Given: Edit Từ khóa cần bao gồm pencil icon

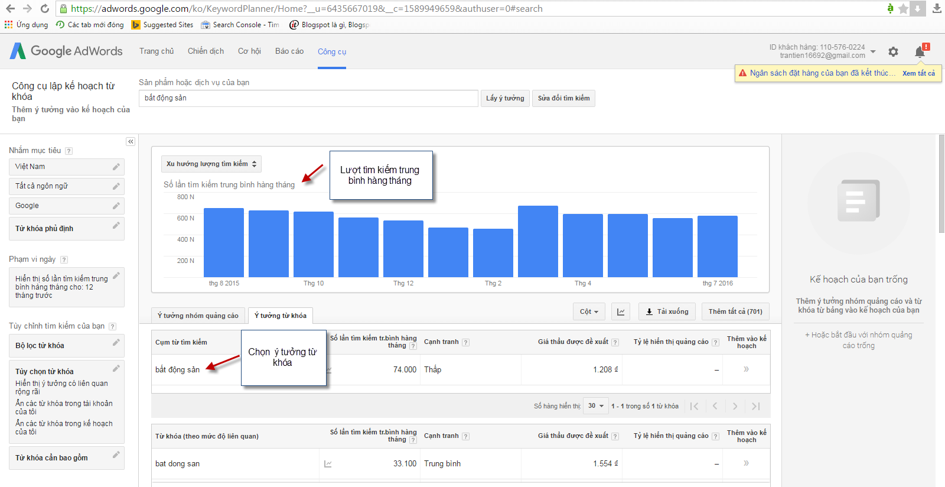Looking at the screenshot, I should coord(116,454).
